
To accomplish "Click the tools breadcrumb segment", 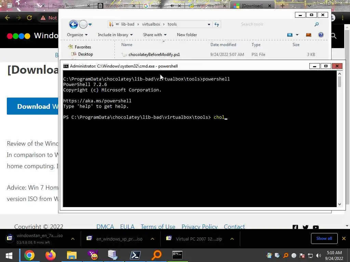I will (172, 24).
